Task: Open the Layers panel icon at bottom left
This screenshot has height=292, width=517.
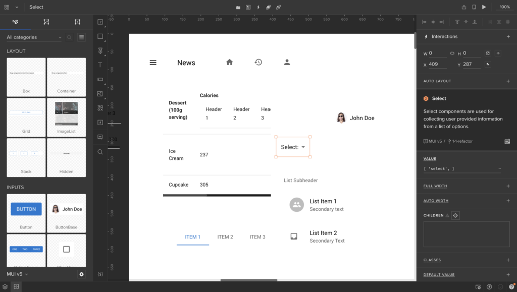Action: (5, 286)
